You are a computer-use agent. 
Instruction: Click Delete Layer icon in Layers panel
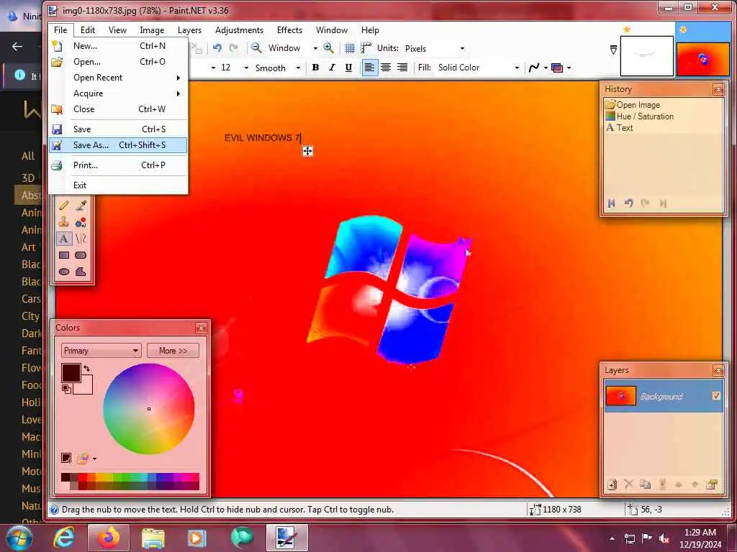tap(628, 484)
